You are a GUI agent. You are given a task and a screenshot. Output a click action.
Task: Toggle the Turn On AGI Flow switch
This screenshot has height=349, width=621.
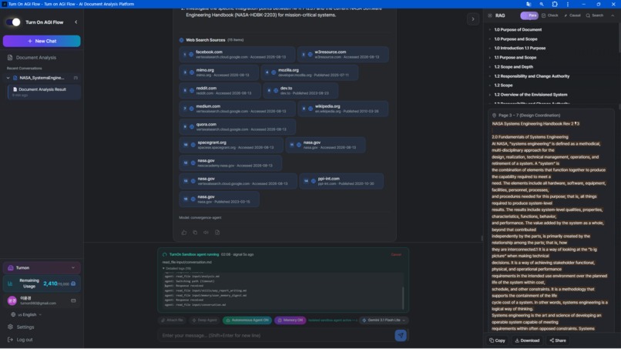[13, 22]
